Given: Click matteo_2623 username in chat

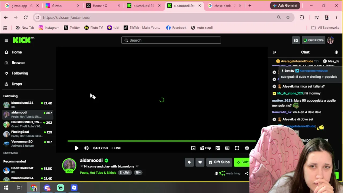Looking at the screenshot, I should tap(282, 101).
